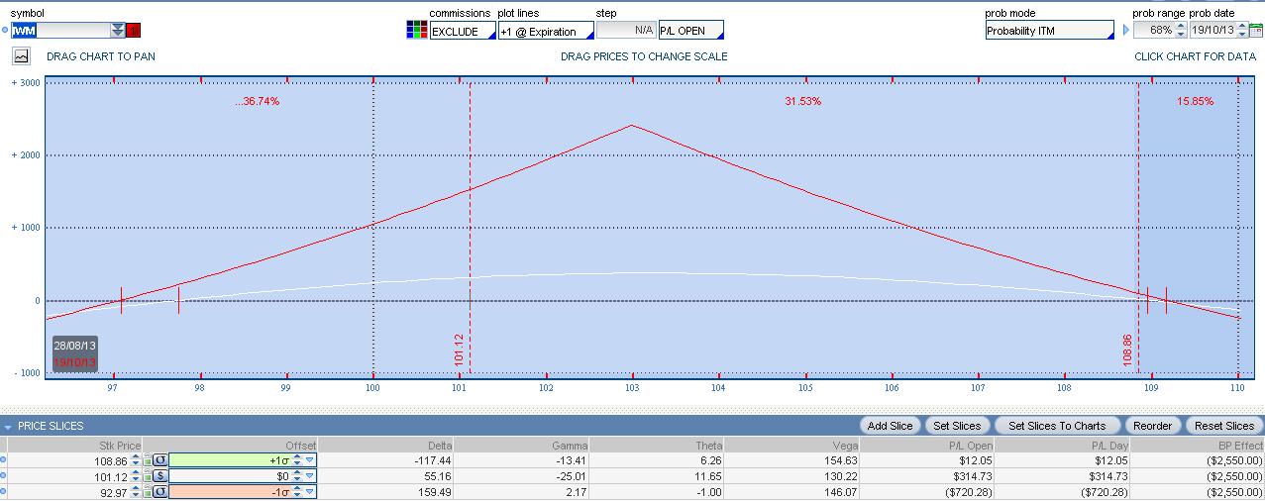Image resolution: width=1265 pixels, height=501 pixels.
Task: Collapse the PRICE SLICES section
Action: (x=8, y=426)
